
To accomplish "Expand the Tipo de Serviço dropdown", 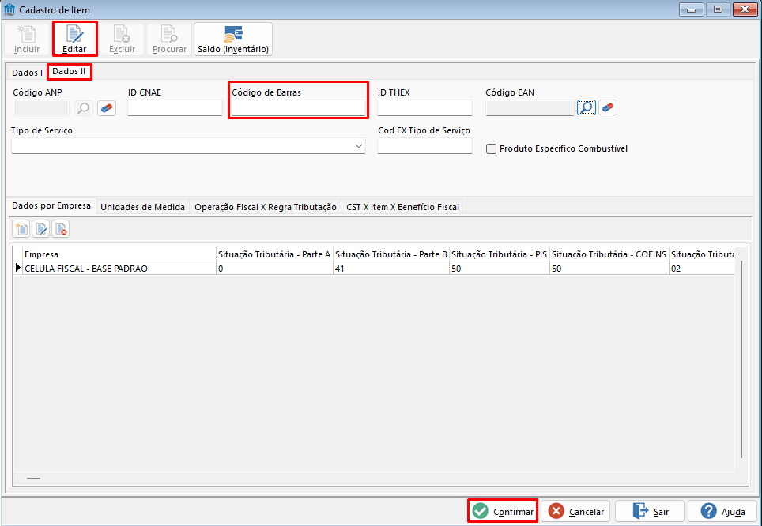I will click(x=359, y=145).
